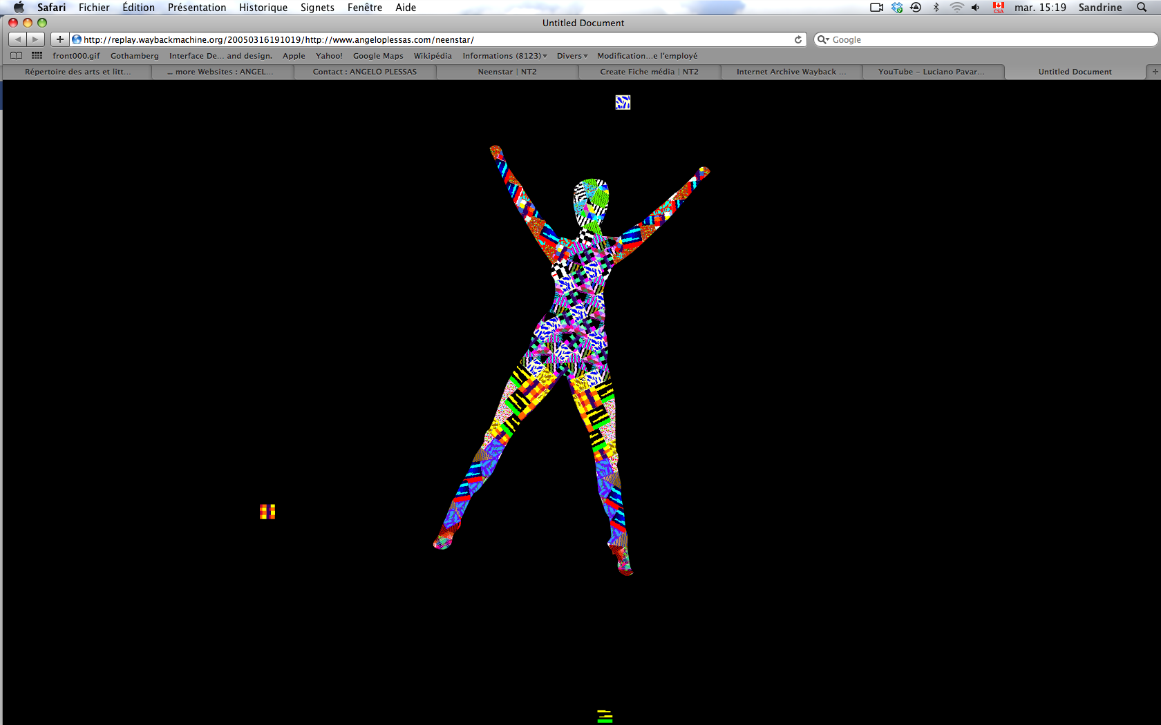The height and width of the screenshot is (725, 1161).
Task: Expand the Informations (8123) bookmark folder
Action: click(x=504, y=56)
